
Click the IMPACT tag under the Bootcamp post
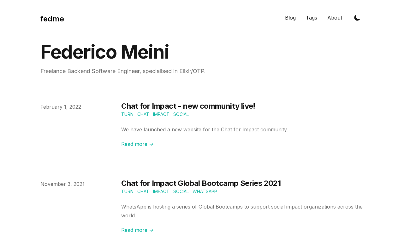161,192
